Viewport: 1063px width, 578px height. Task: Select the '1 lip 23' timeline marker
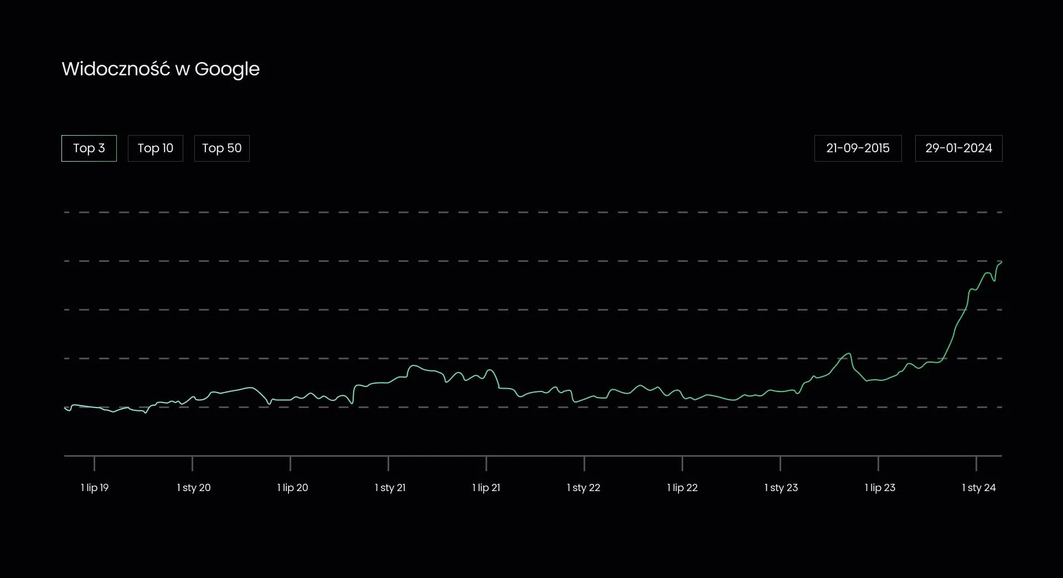coord(880,488)
